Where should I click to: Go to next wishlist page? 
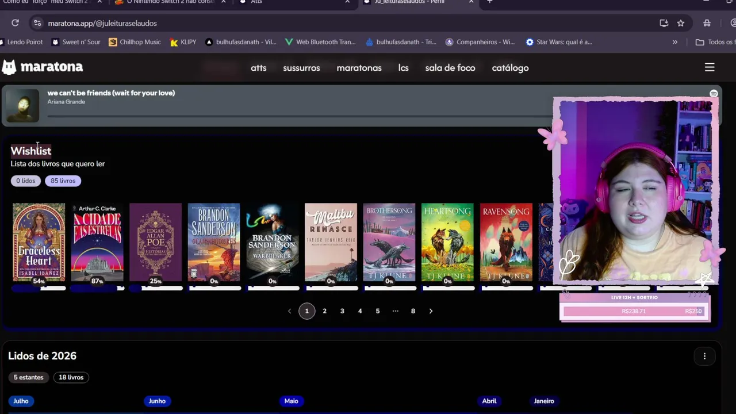[431, 311]
